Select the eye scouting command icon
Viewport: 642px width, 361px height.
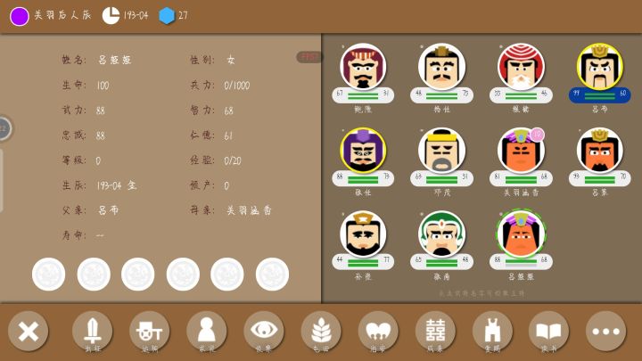pyautogui.click(x=264, y=331)
